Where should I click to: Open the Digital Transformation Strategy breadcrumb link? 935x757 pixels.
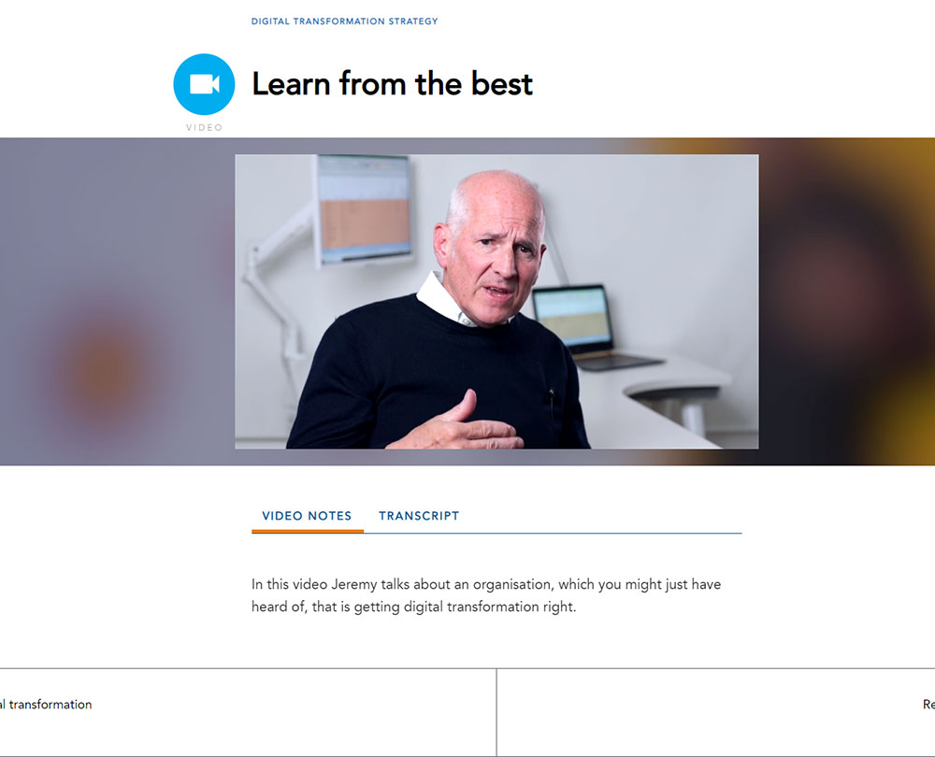(344, 21)
